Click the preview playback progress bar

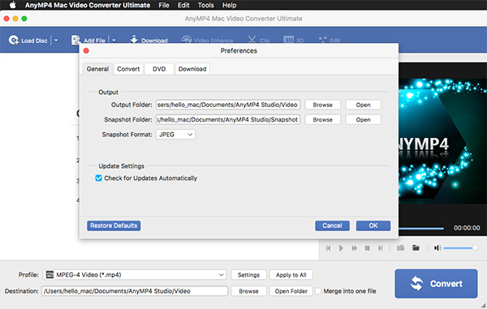pos(421,229)
